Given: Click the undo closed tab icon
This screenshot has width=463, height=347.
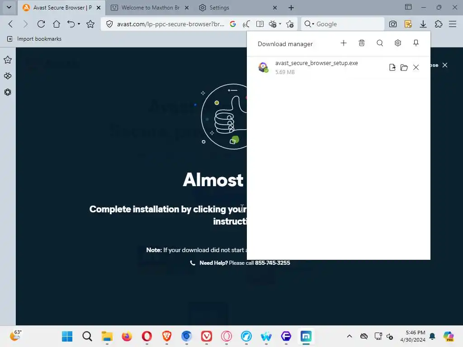Looking at the screenshot, I should pyautogui.click(x=71, y=24).
